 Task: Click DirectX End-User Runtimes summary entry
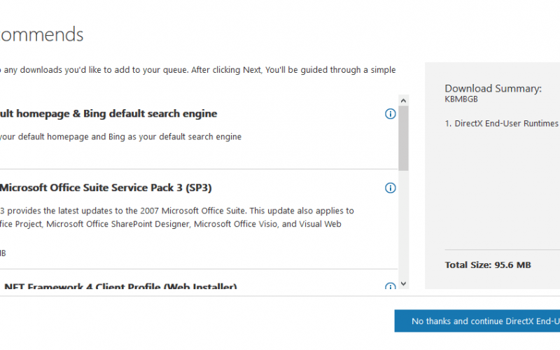click(x=502, y=124)
